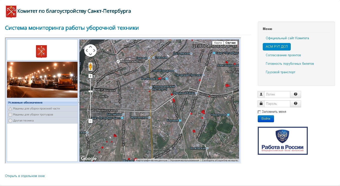Open "Официальный сайт Комитета" menu item

pos(287,38)
